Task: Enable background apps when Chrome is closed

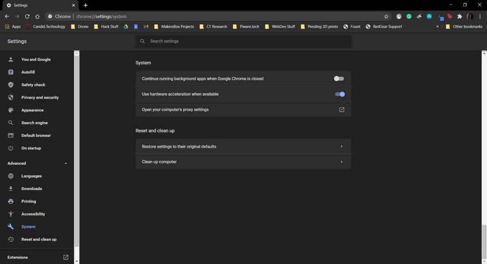Action: 339,79
